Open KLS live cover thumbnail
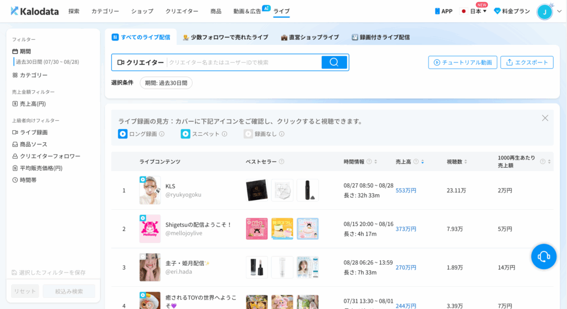The height and width of the screenshot is (309, 567). click(x=150, y=190)
